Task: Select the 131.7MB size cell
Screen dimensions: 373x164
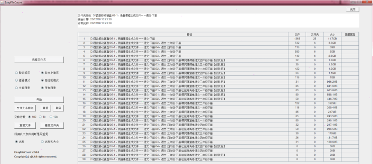Action: pos(332,138)
